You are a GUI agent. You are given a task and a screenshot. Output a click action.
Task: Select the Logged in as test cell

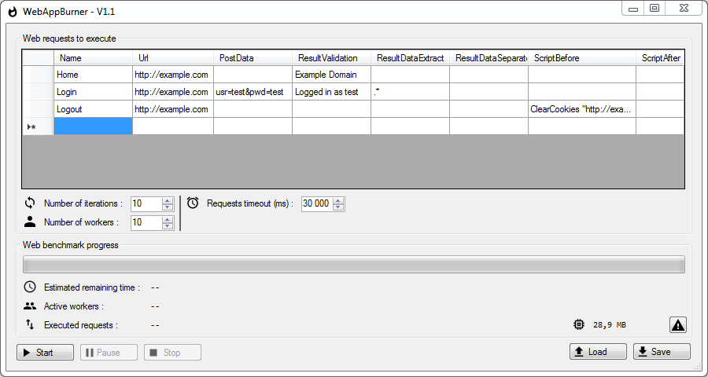click(x=331, y=92)
